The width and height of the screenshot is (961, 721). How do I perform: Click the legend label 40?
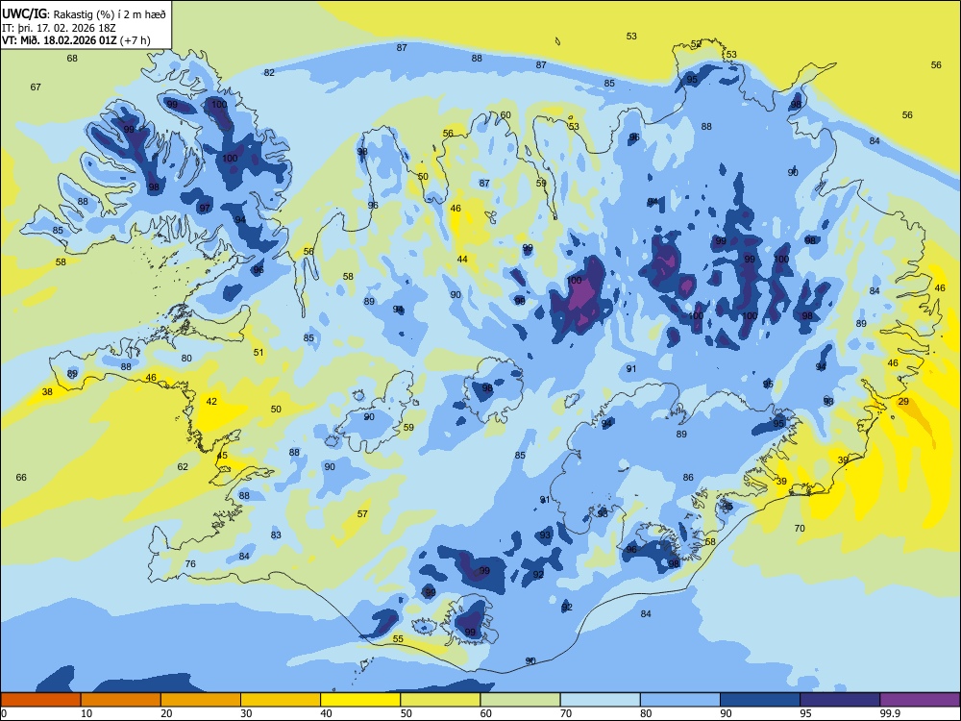[326, 713]
